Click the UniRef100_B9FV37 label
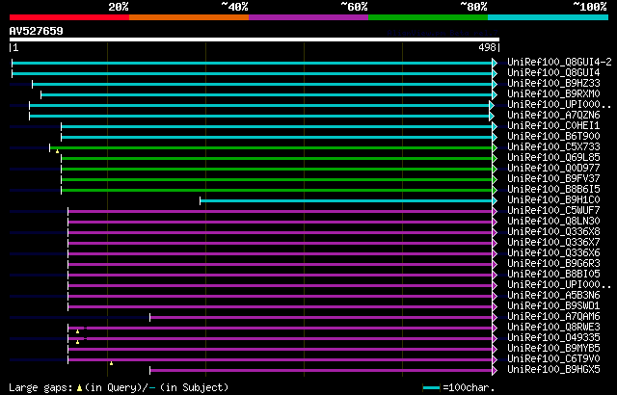This screenshot has width=617, height=395. (x=553, y=179)
